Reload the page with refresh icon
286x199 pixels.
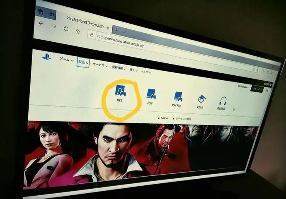pos(66,29)
